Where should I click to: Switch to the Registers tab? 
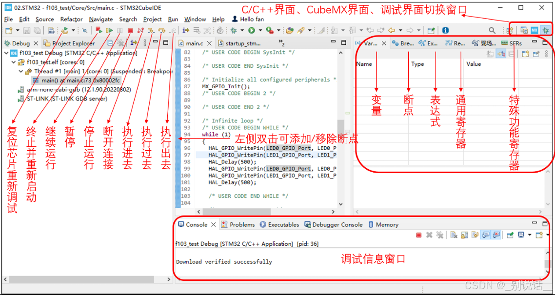click(x=456, y=43)
